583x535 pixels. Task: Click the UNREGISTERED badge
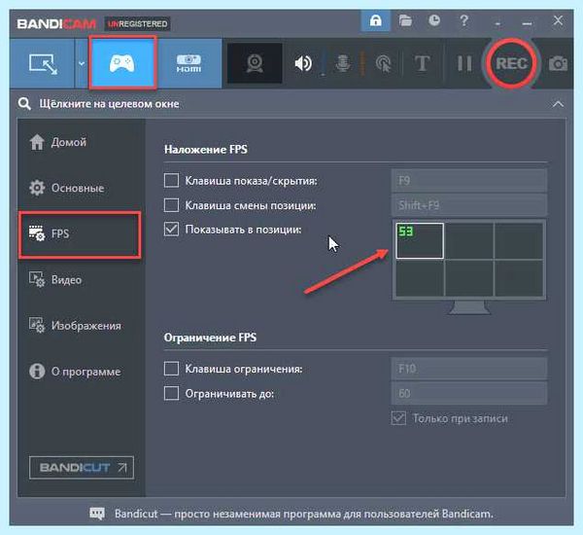(137, 23)
